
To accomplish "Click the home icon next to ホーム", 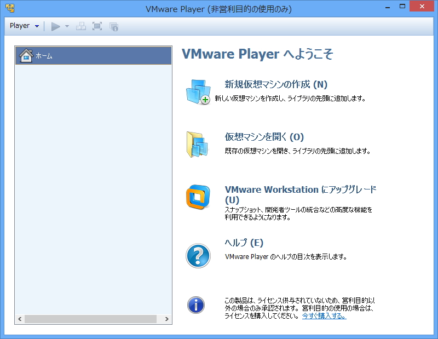I will 26,55.
